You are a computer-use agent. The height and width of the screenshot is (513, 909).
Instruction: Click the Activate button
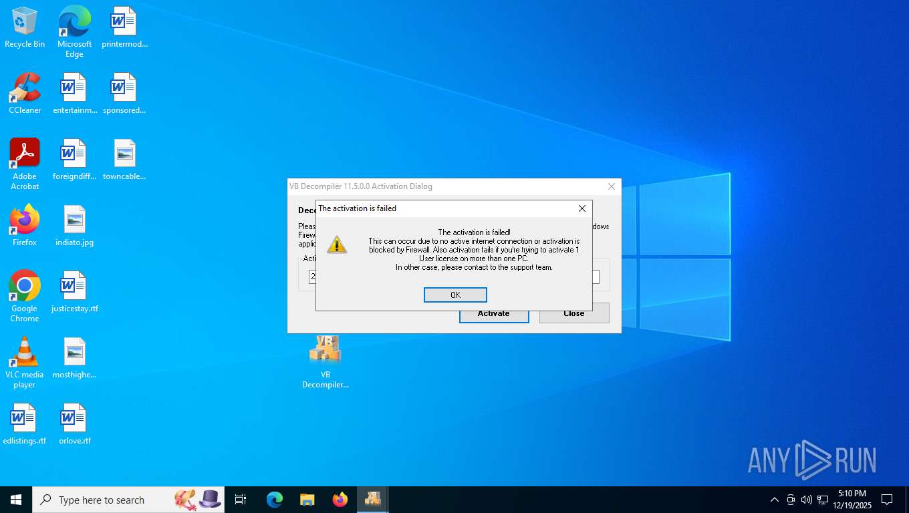(x=494, y=313)
